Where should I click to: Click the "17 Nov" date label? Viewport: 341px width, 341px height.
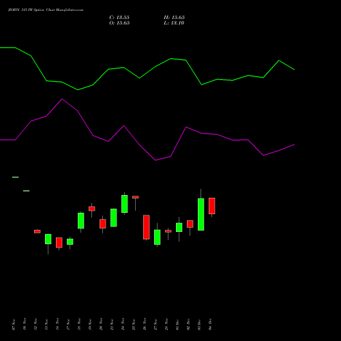tap(69, 324)
